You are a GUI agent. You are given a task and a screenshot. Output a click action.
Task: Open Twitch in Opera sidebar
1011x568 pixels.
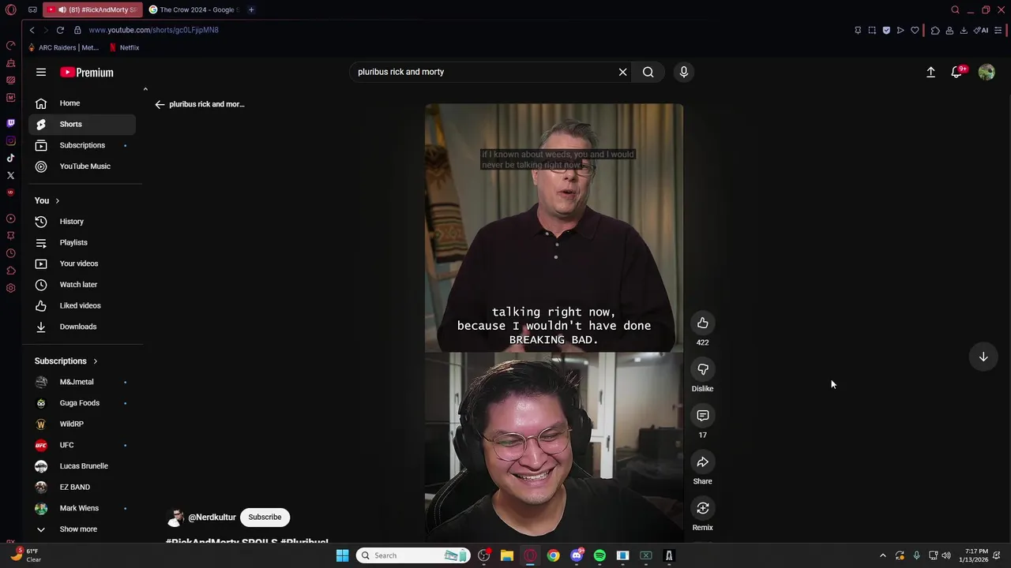(x=10, y=123)
